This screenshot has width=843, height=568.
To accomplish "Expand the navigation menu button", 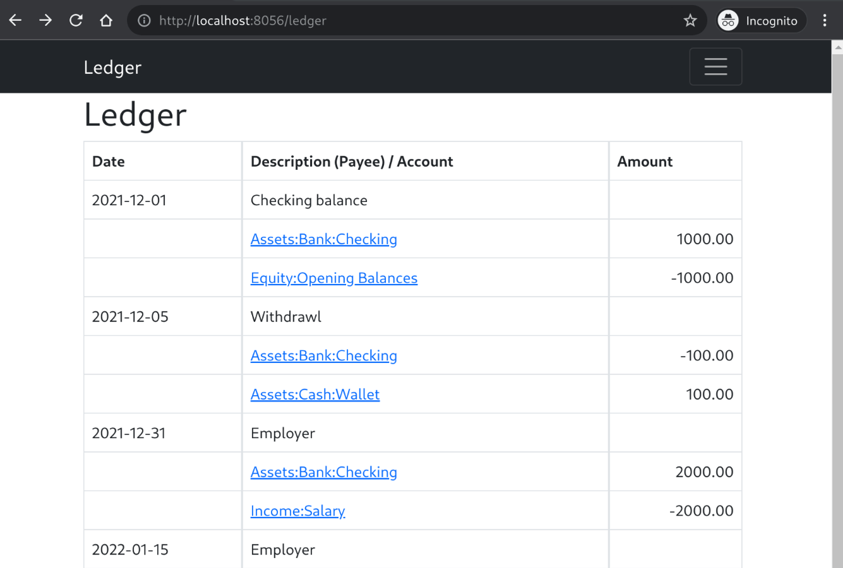I will [x=715, y=66].
